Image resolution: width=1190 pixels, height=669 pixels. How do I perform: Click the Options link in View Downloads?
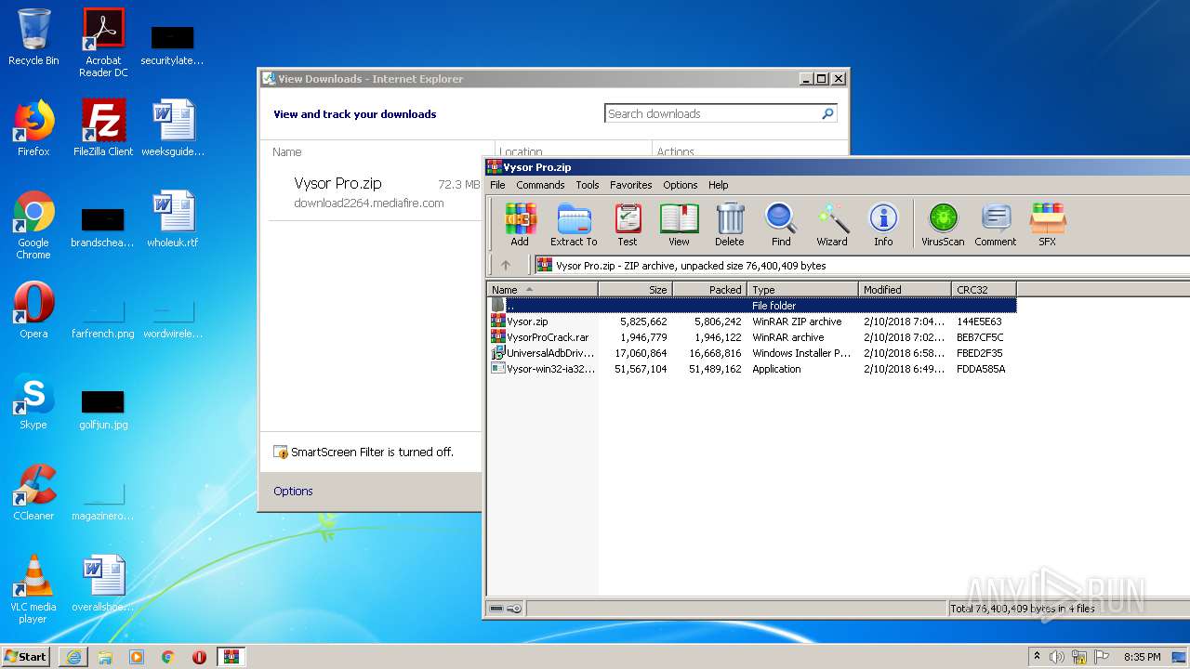(293, 492)
